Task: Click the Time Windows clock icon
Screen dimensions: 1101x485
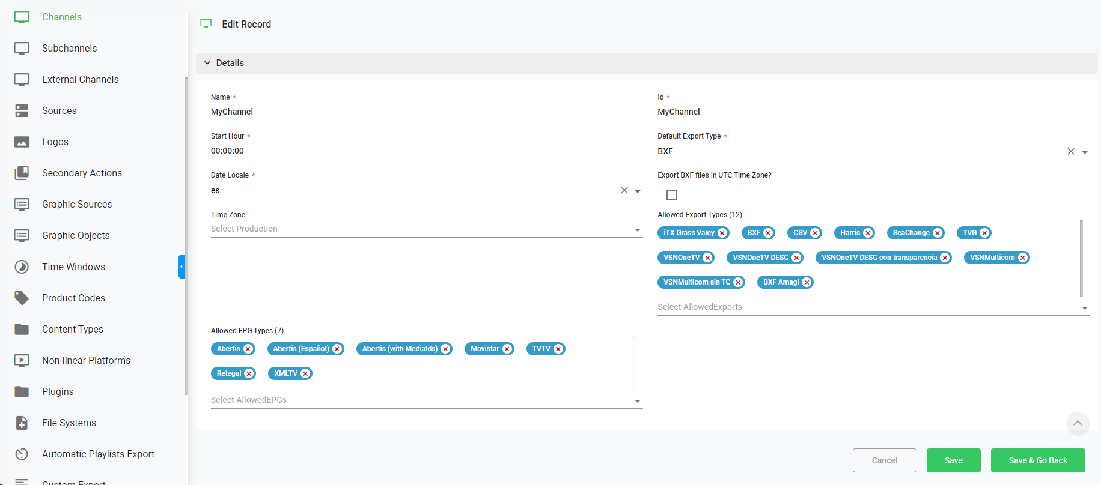Action: click(22, 267)
